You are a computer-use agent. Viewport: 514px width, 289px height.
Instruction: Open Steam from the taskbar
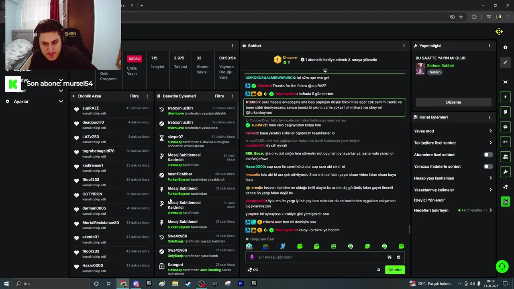pos(188,284)
